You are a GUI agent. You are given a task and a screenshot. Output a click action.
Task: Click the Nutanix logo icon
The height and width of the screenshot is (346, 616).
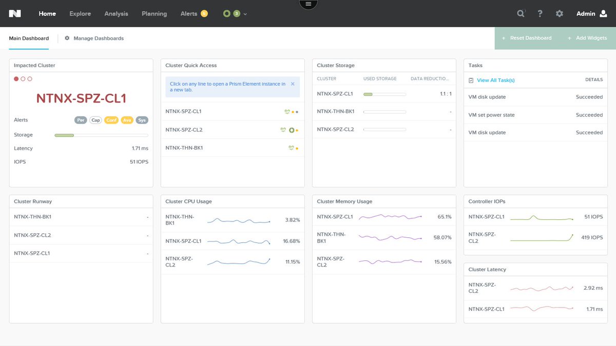tap(15, 14)
